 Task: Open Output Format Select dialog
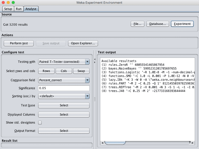(64, 131)
